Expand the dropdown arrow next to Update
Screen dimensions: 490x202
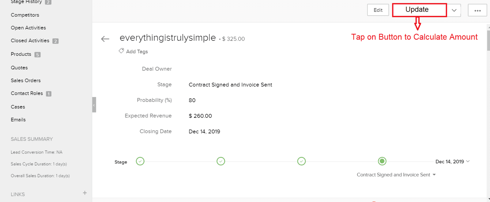[454, 10]
